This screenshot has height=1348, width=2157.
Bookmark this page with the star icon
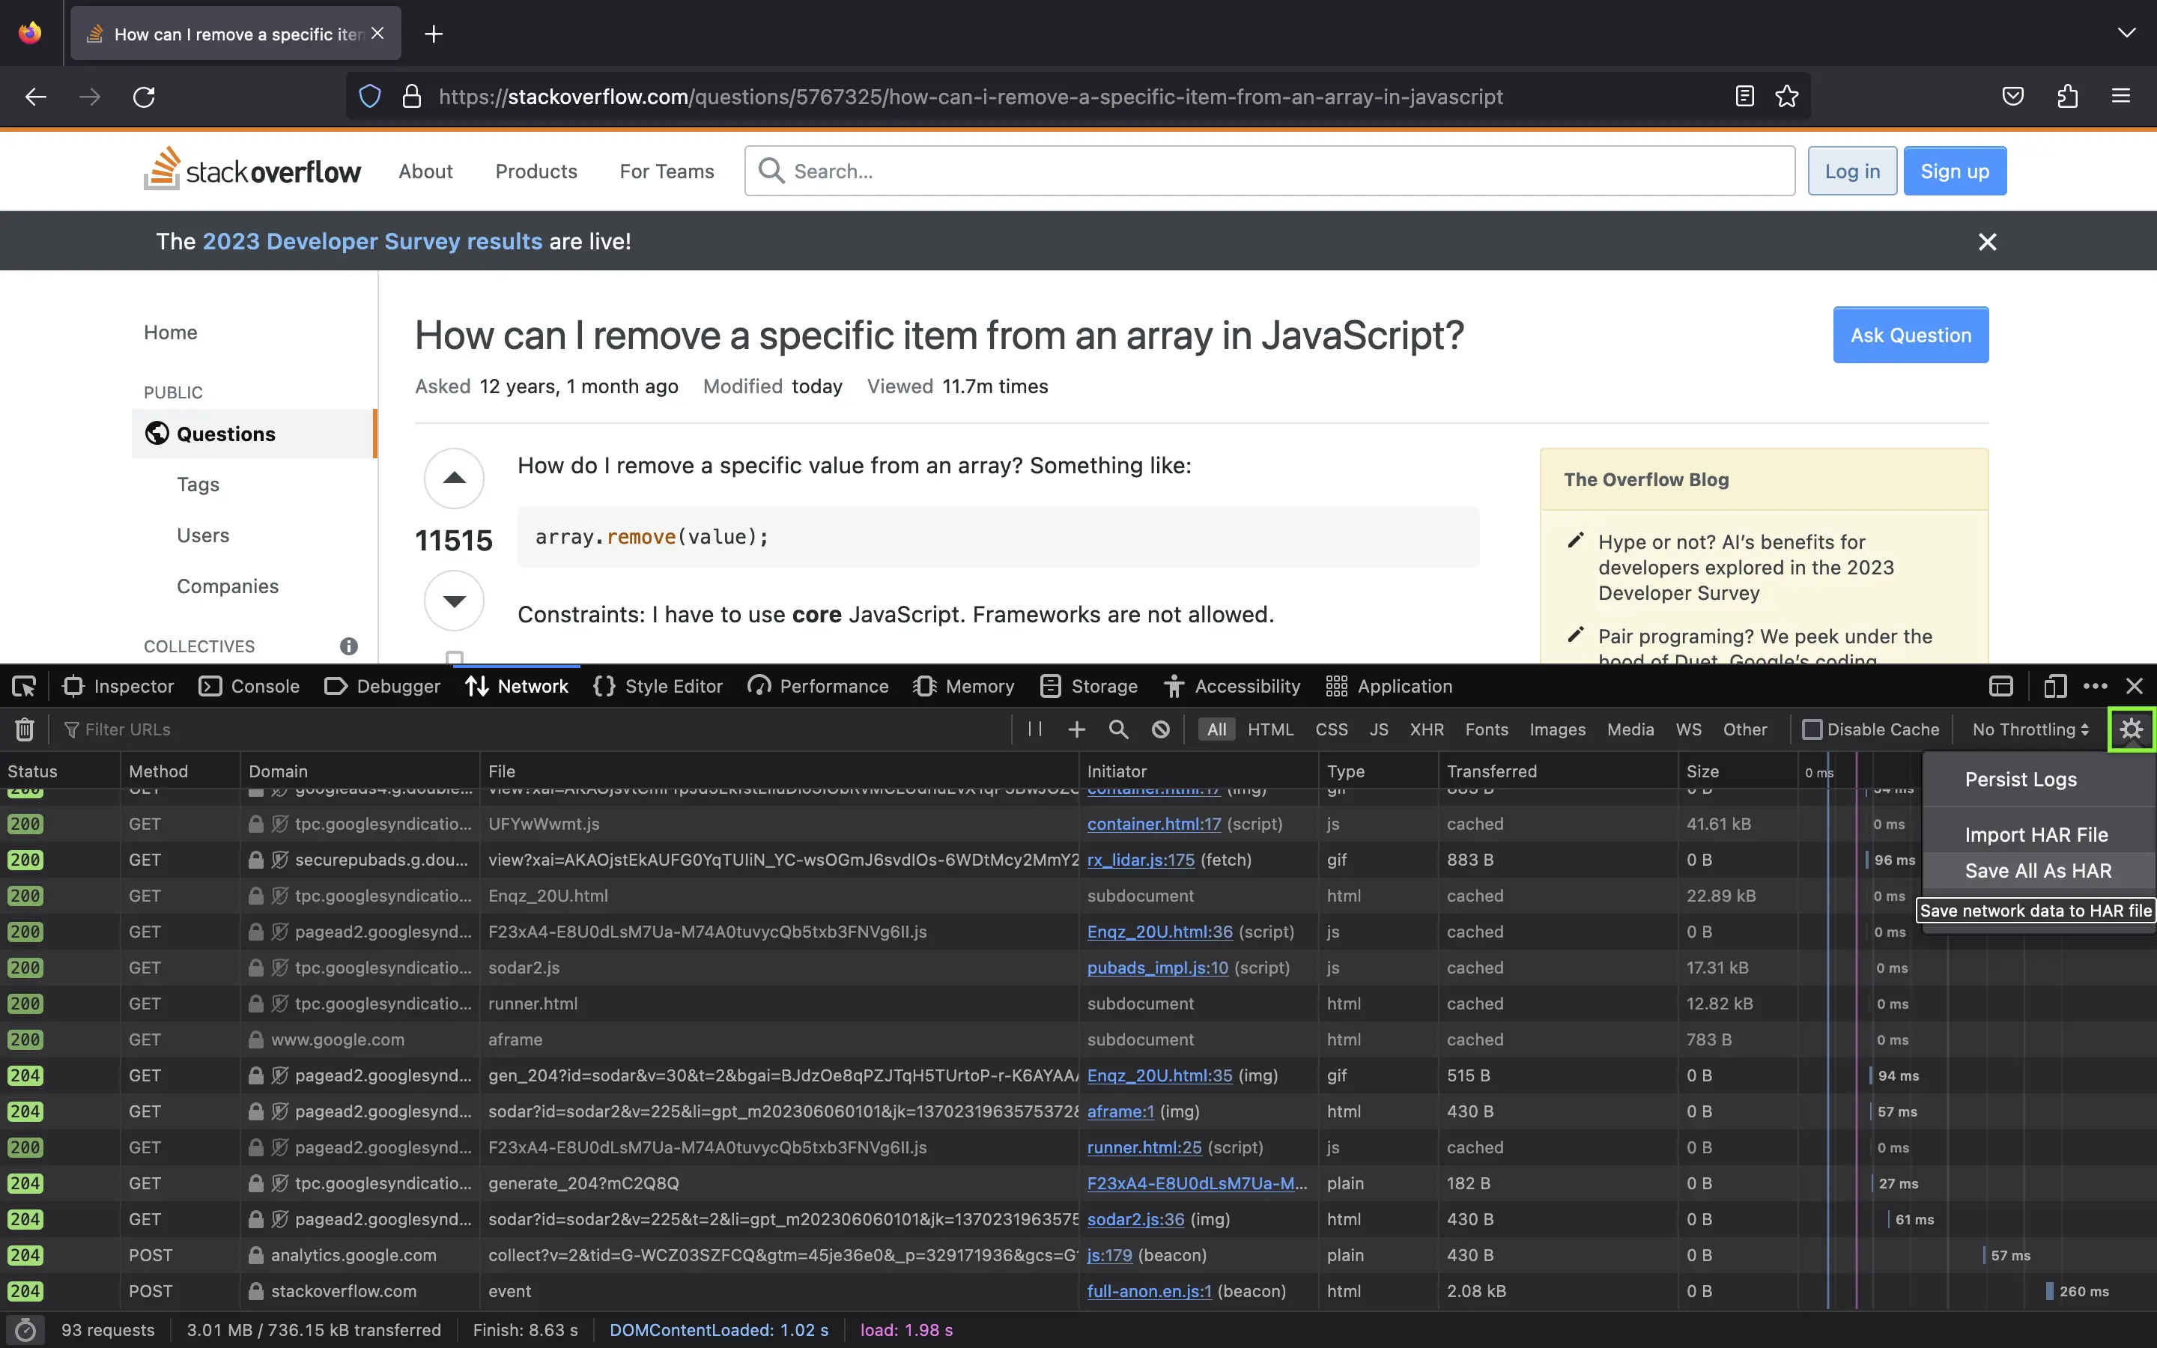point(1787,97)
